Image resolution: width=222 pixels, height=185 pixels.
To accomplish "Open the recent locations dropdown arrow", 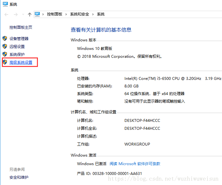I will [23, 15].
